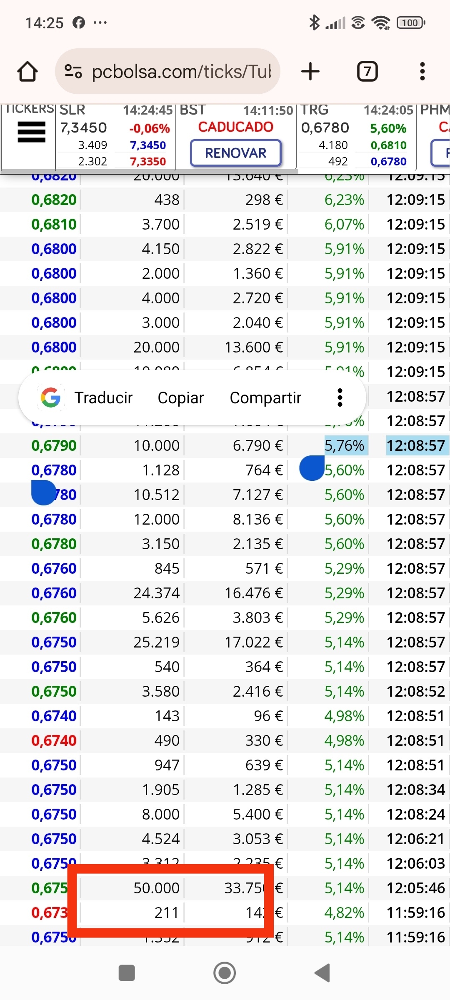Tap the TRG change 5,60% in the ticker
Viewport: 450px width, 1000px height.
(x=388, y=128)
